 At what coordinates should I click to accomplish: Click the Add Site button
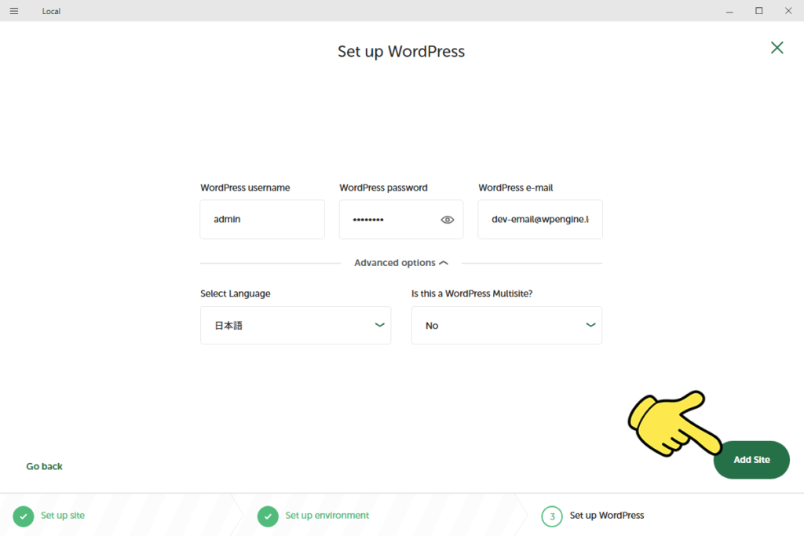(x=751, y=460)
